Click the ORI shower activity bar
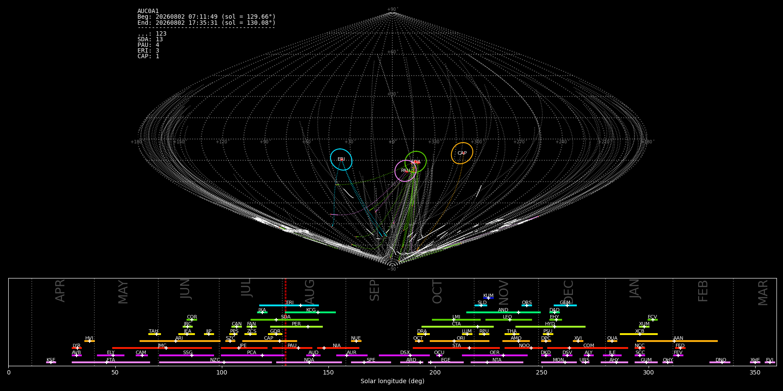The width and height of the screenshot is (783, 391). click(x=459, y=341)
